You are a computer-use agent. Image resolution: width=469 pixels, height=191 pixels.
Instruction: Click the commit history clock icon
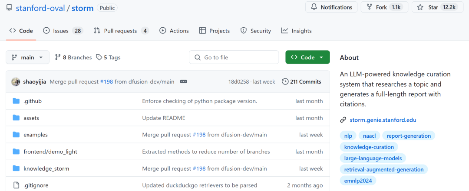pos(285,81)
